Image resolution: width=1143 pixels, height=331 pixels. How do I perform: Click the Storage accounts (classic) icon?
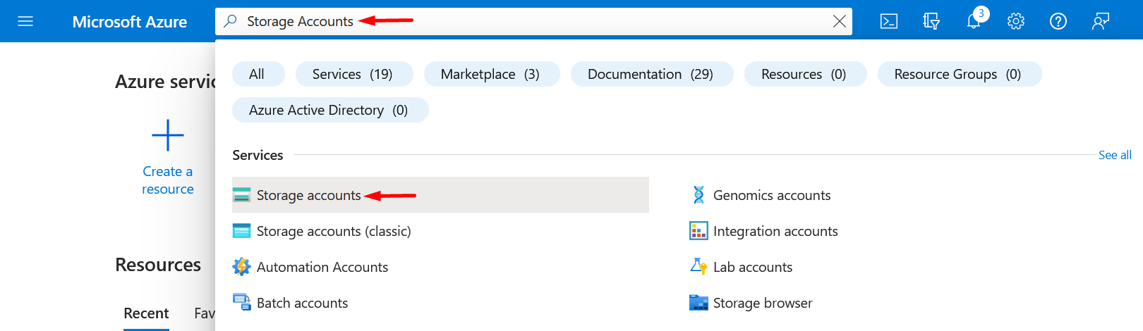(x=241, y=231)
